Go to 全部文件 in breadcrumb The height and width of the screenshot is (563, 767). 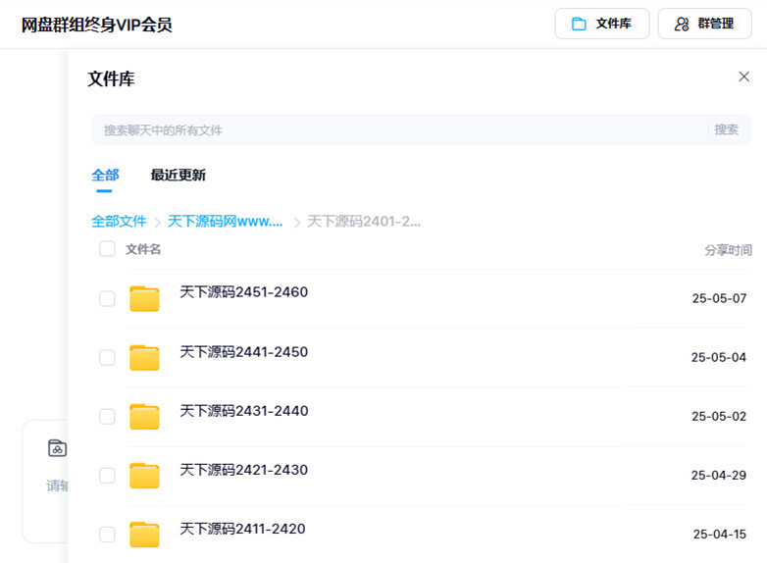point(119,222)
